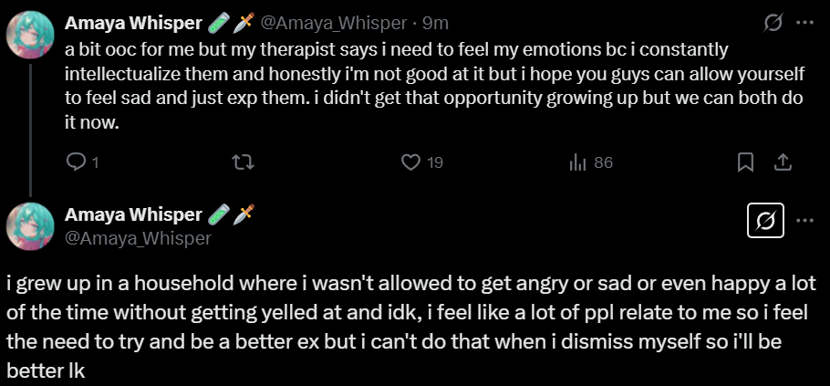Click the tweet text starting with "i grew up in a household"

[x=410, y=326]
